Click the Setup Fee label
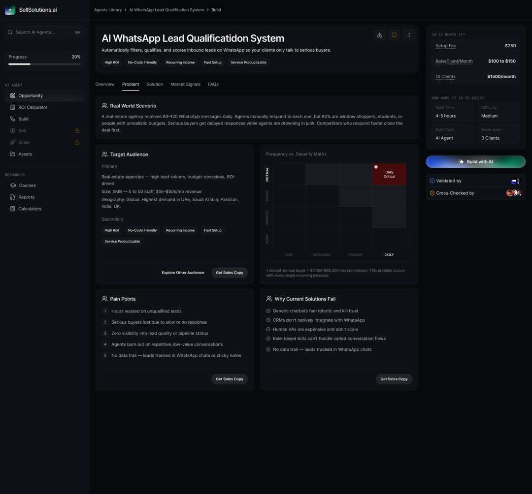 click(x=445, y=46)
